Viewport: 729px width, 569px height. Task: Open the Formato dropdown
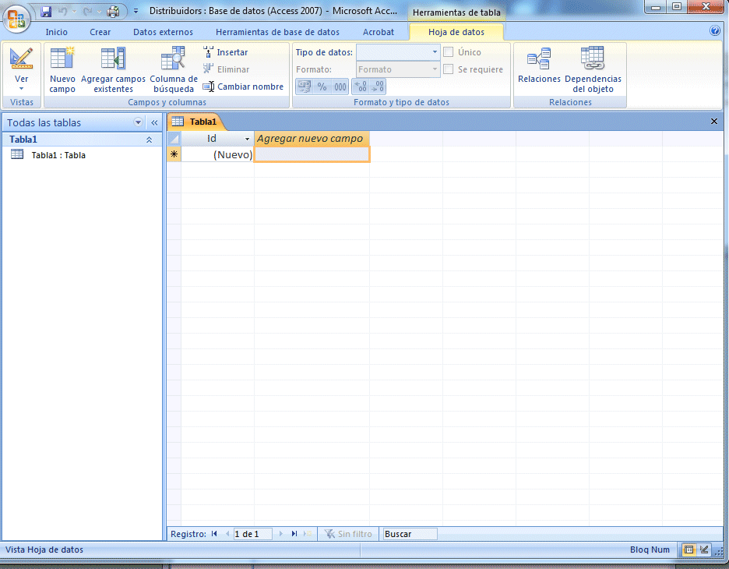[435, 69]
